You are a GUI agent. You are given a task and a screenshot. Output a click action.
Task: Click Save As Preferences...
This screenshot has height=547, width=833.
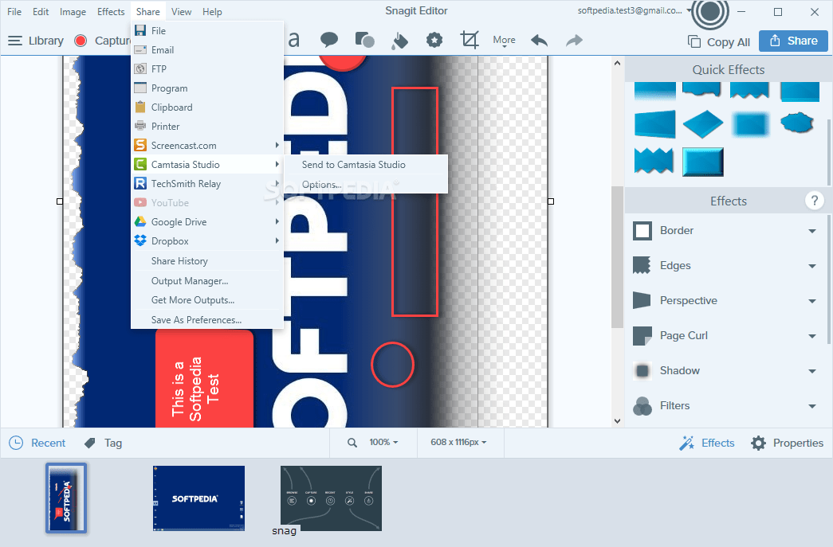tap(207, 320)
